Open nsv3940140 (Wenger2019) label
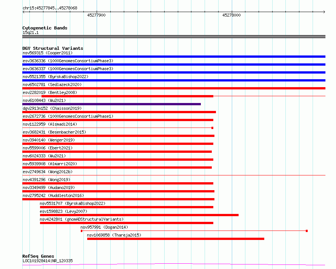This screenshot has width=336, height=269. [49, 140]
